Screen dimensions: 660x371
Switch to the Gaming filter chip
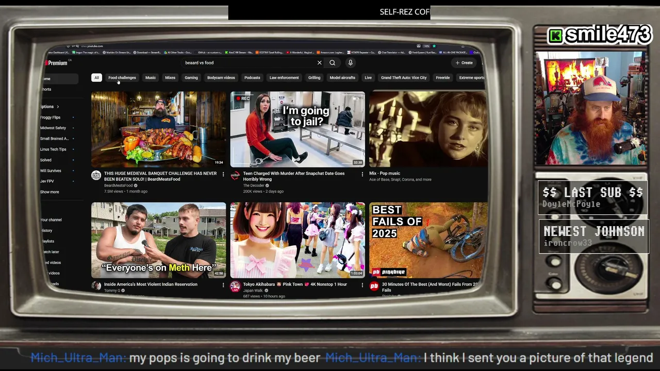point(191,78)
